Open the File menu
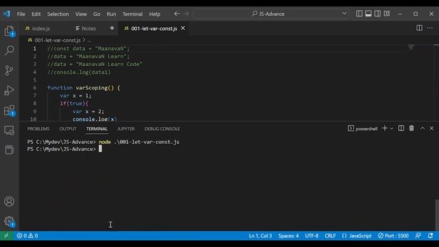Viewport: 439px width, 247px height. (21, 14)
